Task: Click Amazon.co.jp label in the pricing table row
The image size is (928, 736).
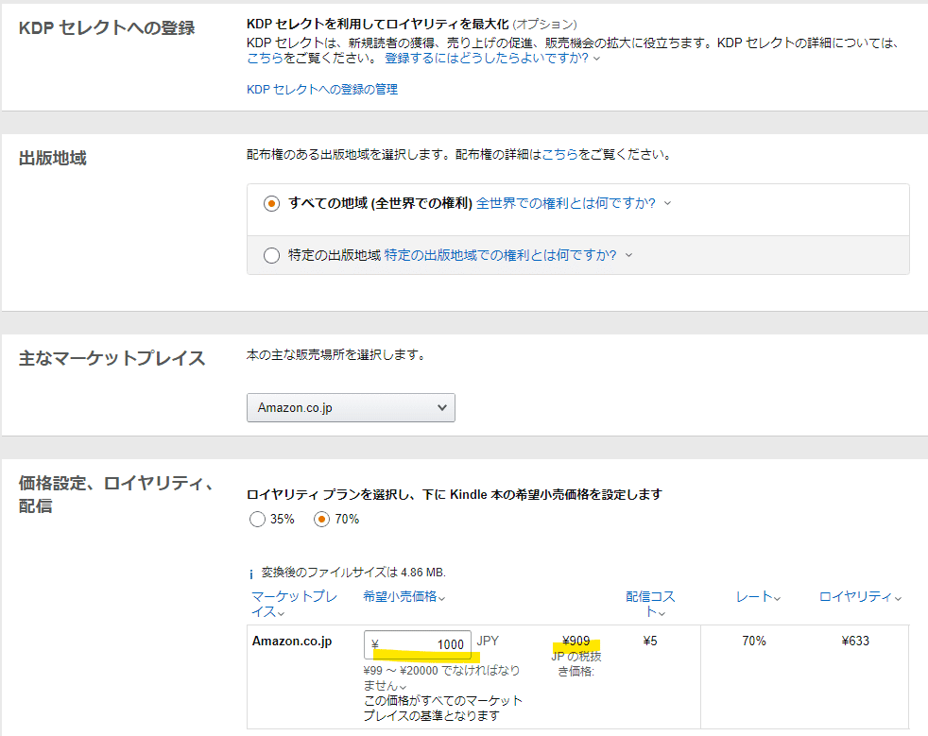Action: click(291, 642)
